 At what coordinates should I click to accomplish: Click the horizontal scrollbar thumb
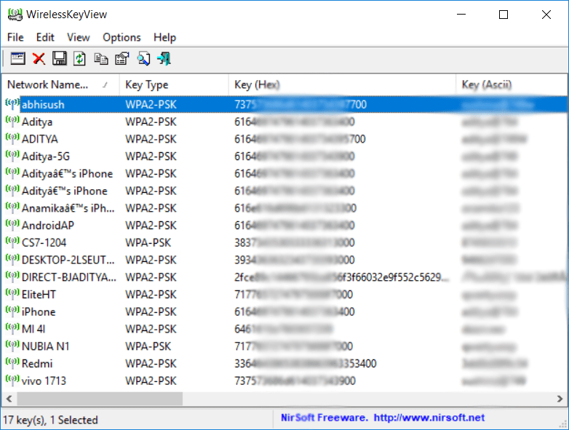[100, 399]
